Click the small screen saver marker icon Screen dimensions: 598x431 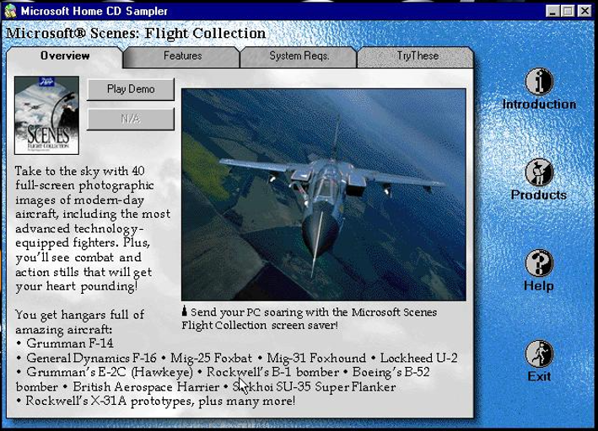[185, 311]
